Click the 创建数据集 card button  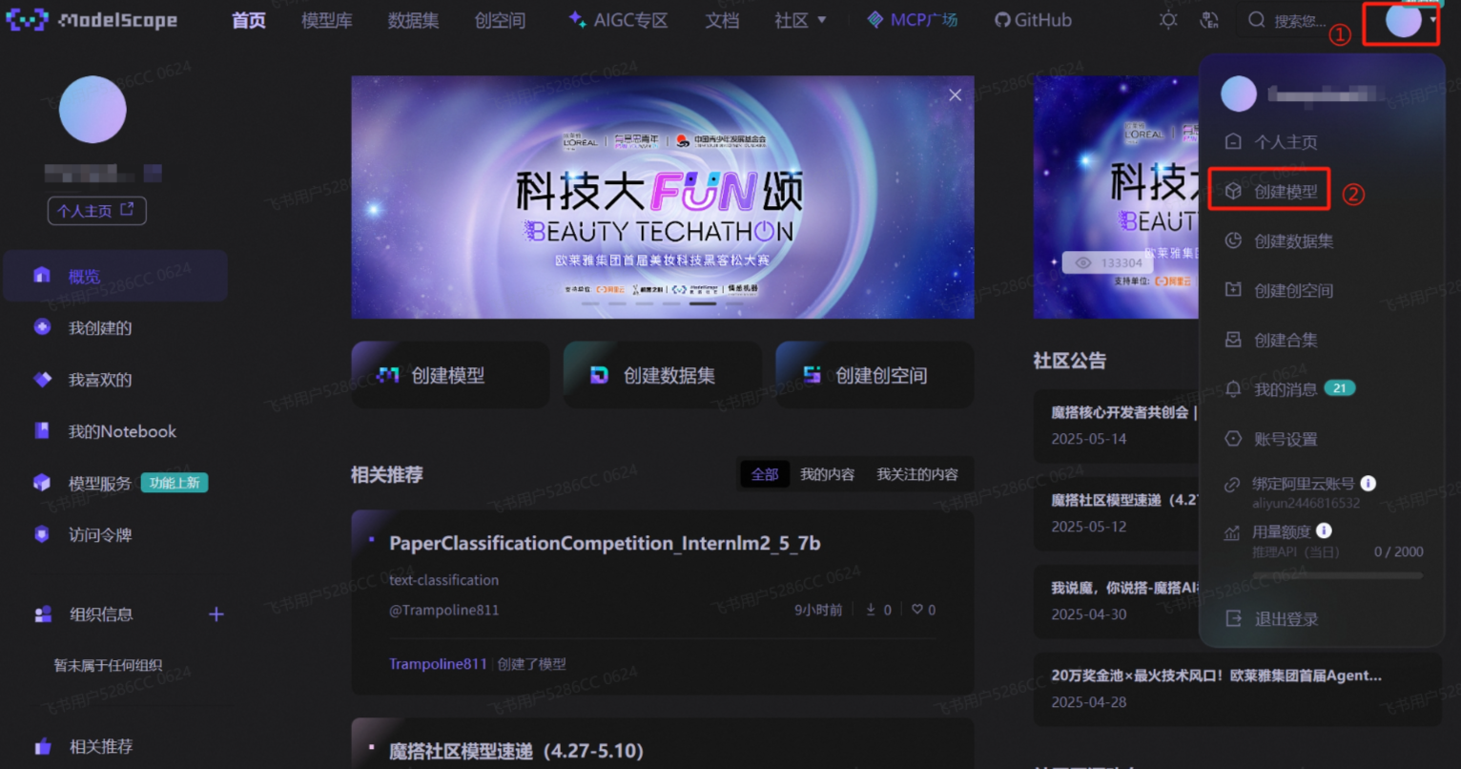[x=663, y=375]
